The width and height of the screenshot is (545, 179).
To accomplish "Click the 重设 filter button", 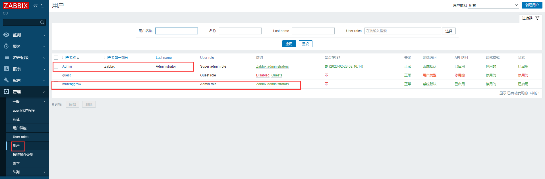I will pos(305,44).
